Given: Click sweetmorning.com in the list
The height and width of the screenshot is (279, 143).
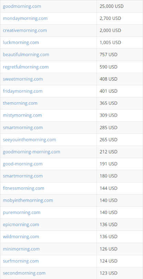Looking at the screenshot, I should 23,79.
